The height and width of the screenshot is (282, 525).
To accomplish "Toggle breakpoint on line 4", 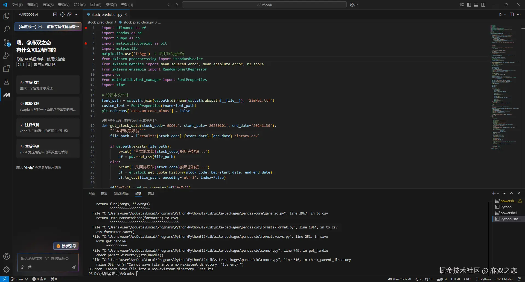I will (x=86, y=43).
